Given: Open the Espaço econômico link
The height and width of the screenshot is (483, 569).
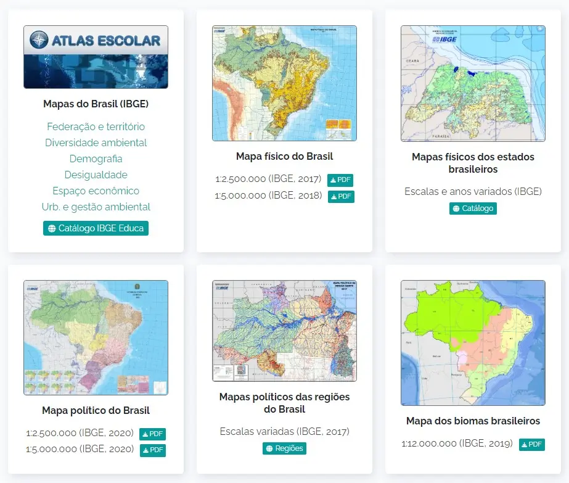Looking at the screenshot, I should click(x=96, y=191).
